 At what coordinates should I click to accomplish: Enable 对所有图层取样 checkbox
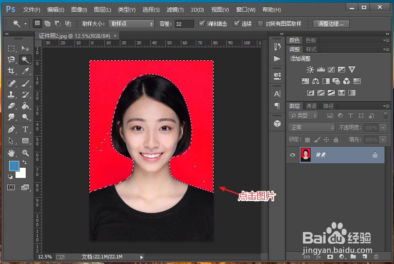[260, 24]
